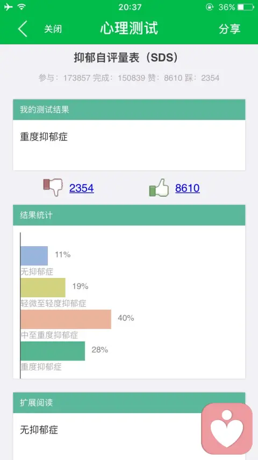Click the 分享 share button
Screen dimensions: 258x460
[x=230, y=29]
